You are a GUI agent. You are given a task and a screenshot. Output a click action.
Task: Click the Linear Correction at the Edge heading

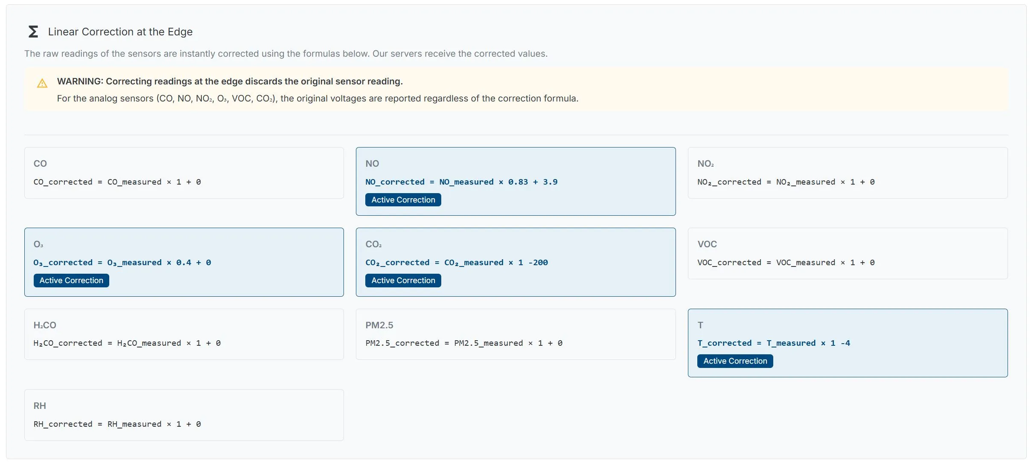click(x=120, y=32)
